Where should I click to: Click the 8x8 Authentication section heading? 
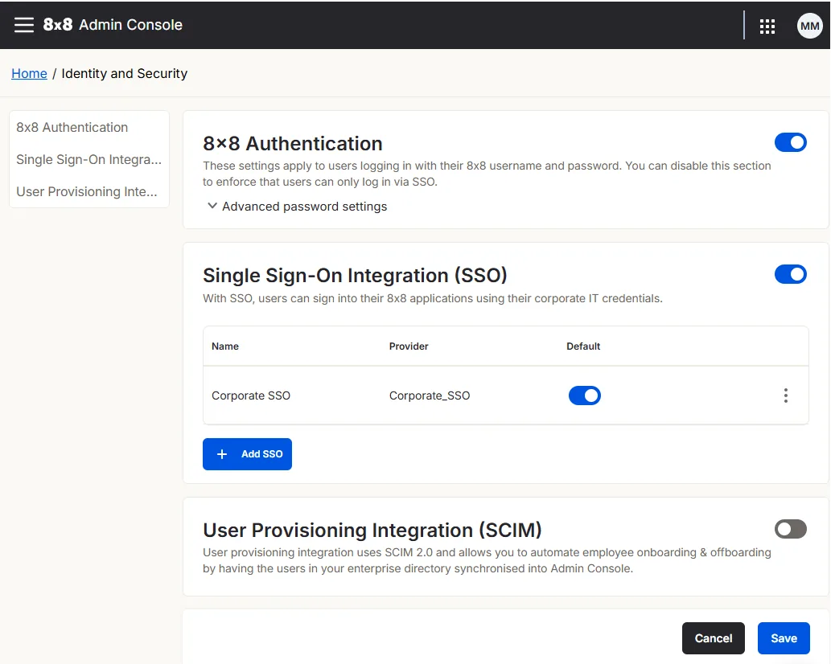[293, 144]
